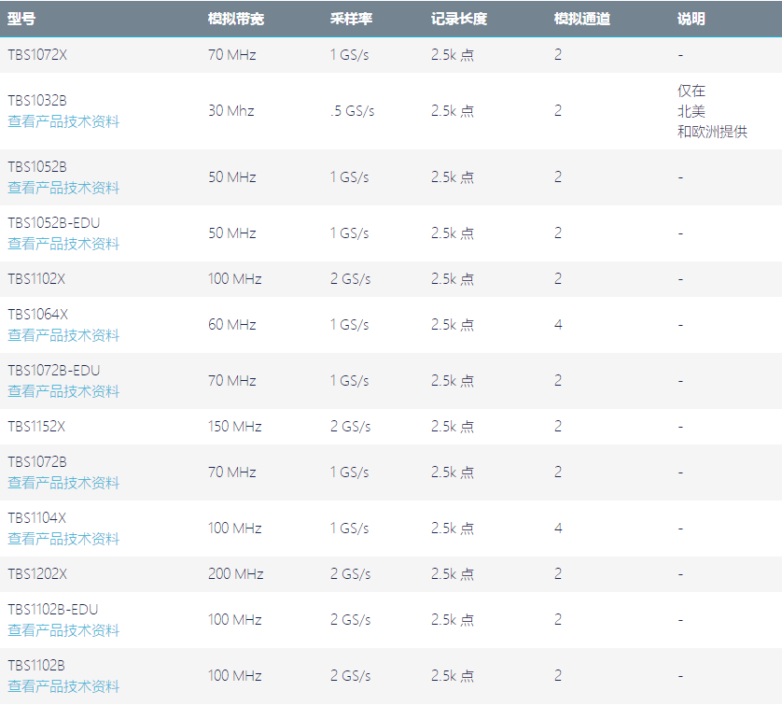Click the 50 MHz cell in TBS1052B-EDU row
The image size is (782, 705).
pos(232,233)
